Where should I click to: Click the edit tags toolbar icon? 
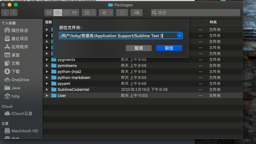pos(137,13)
